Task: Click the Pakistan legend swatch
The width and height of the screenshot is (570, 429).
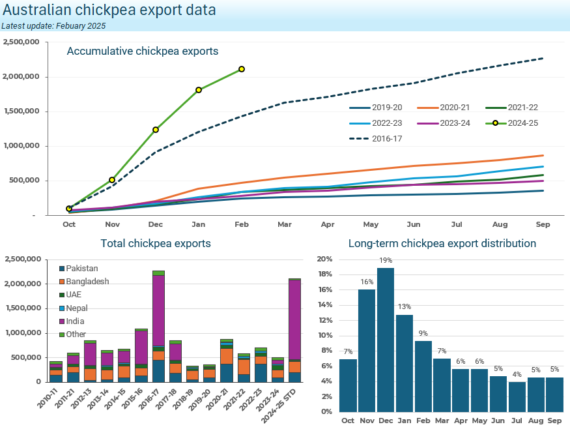Action: (61, 268)
